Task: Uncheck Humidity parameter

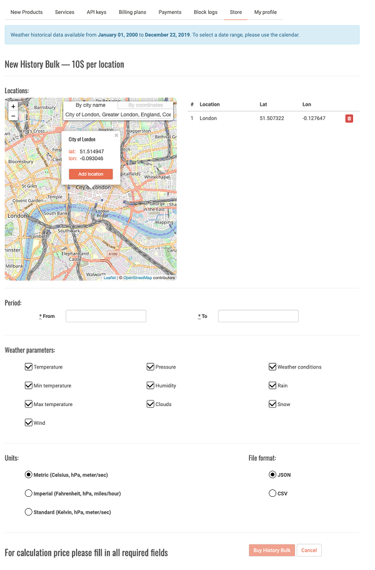Action: pos(151,385)
